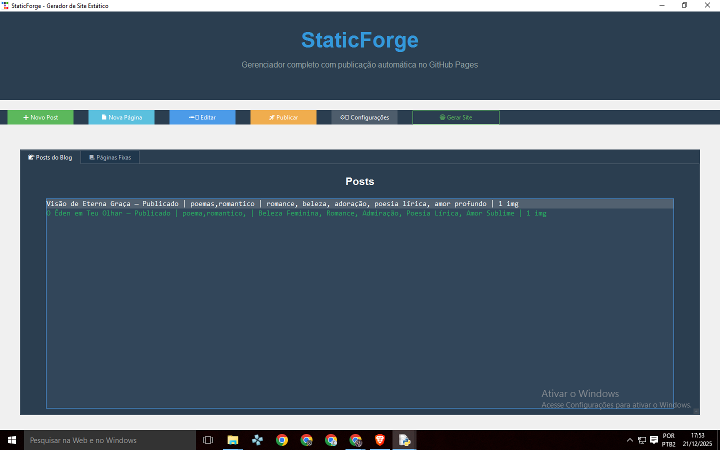Open the Windows Start menu

coord(12,440)
